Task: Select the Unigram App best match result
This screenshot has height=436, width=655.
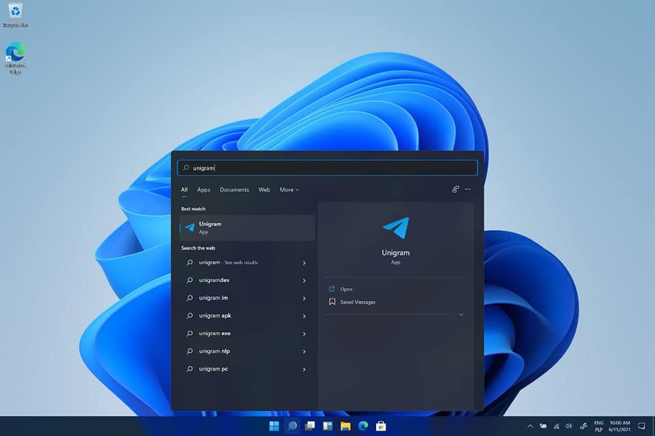Action: (247, 228)
